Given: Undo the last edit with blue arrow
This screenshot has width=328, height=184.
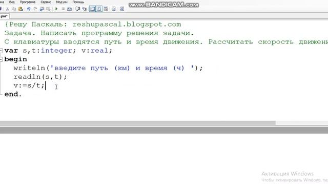Looking at the screenshot, I should pyautogui.click(x=29, y=9).
